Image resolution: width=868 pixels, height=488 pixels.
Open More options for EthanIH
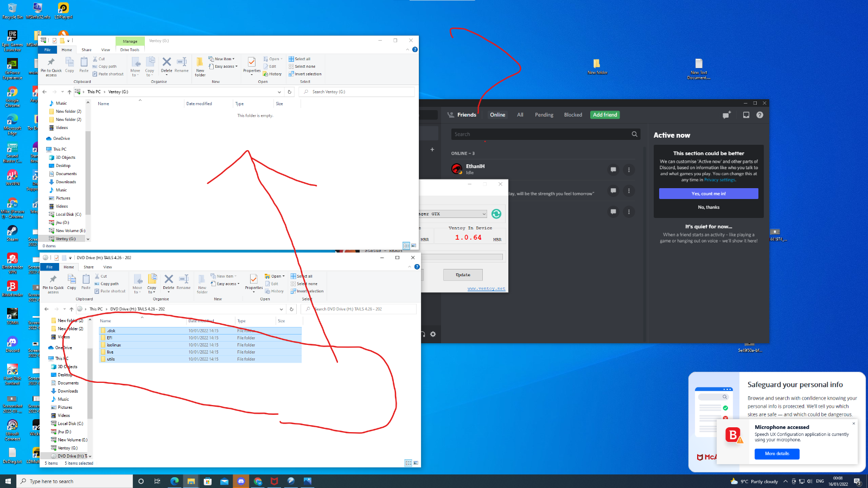(x=629, y=170)
